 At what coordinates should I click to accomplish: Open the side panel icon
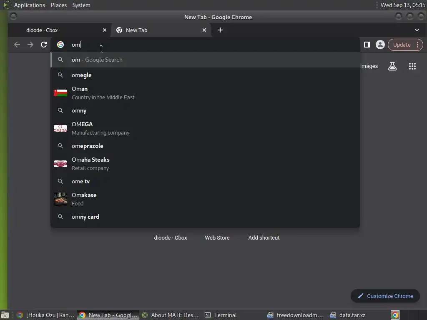pyautogui.click(x=367, y=45)
